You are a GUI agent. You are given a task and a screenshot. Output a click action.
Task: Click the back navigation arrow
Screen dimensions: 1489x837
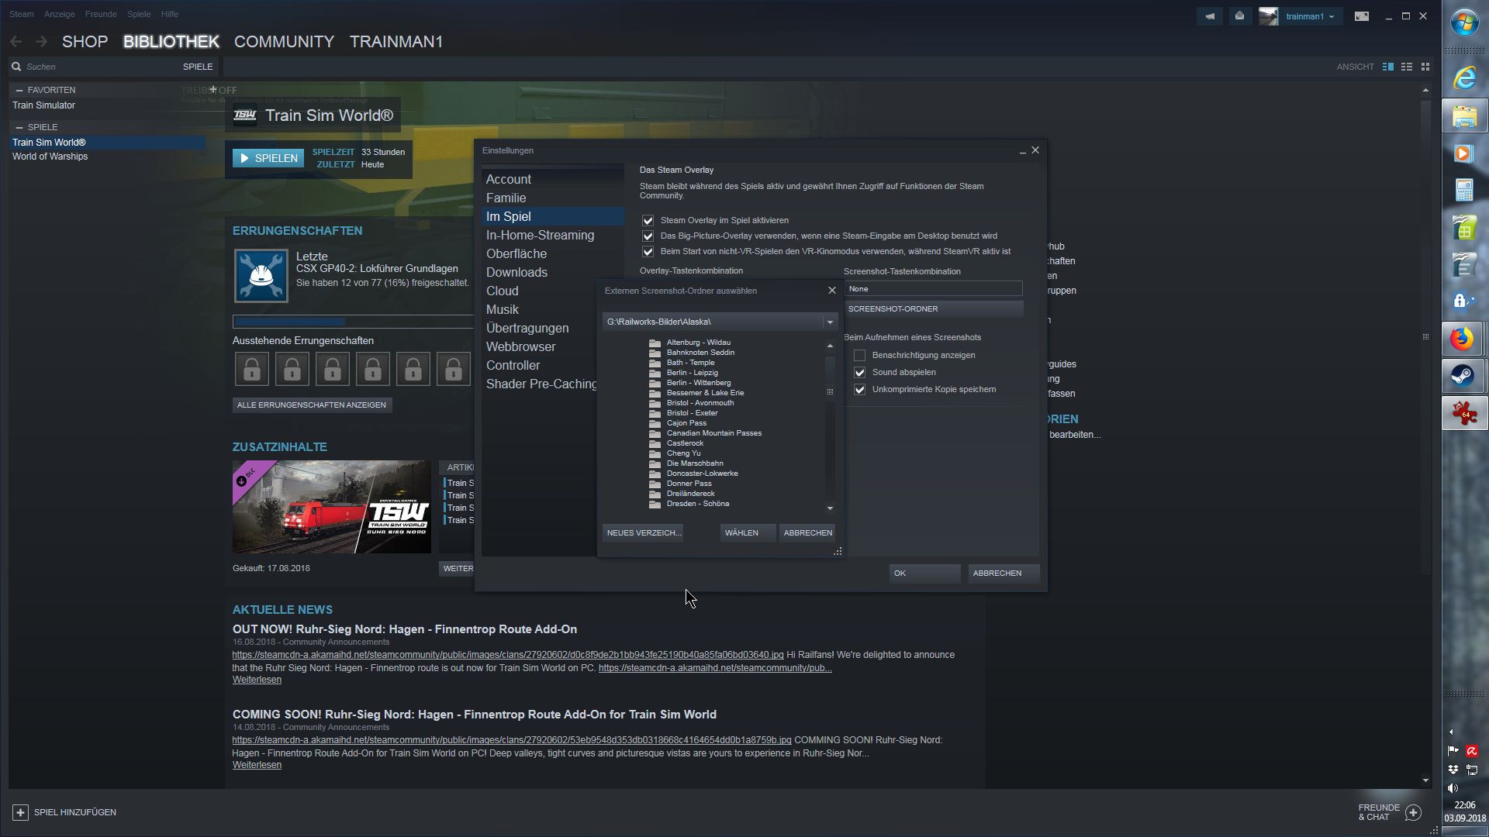click(x=16, y=42)
